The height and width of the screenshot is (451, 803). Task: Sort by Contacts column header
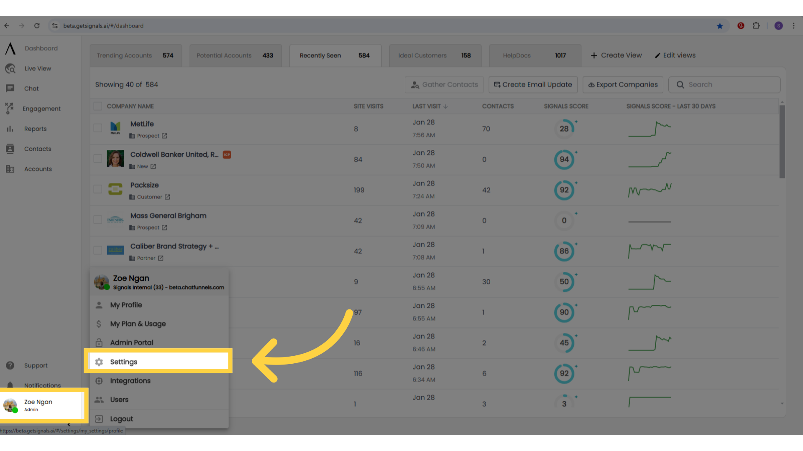click(498, 106)
